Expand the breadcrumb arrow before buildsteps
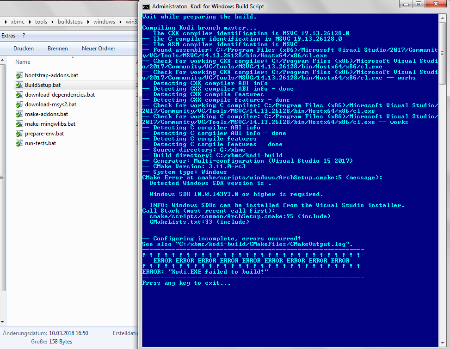This screenshot has height=349, width=450. (x=53, y=22)
